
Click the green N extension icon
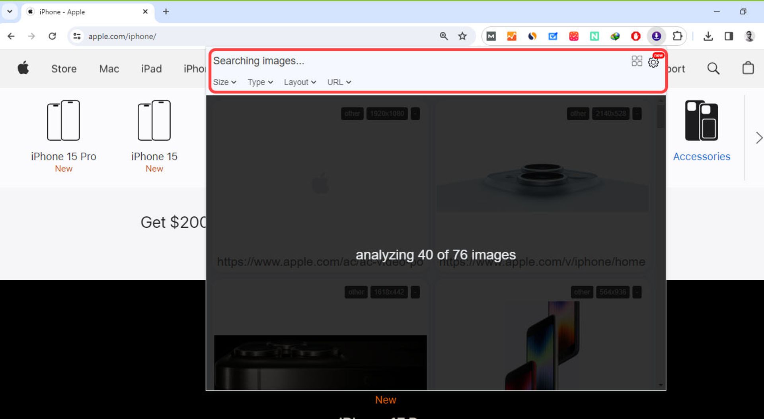(x=594, y=36)
